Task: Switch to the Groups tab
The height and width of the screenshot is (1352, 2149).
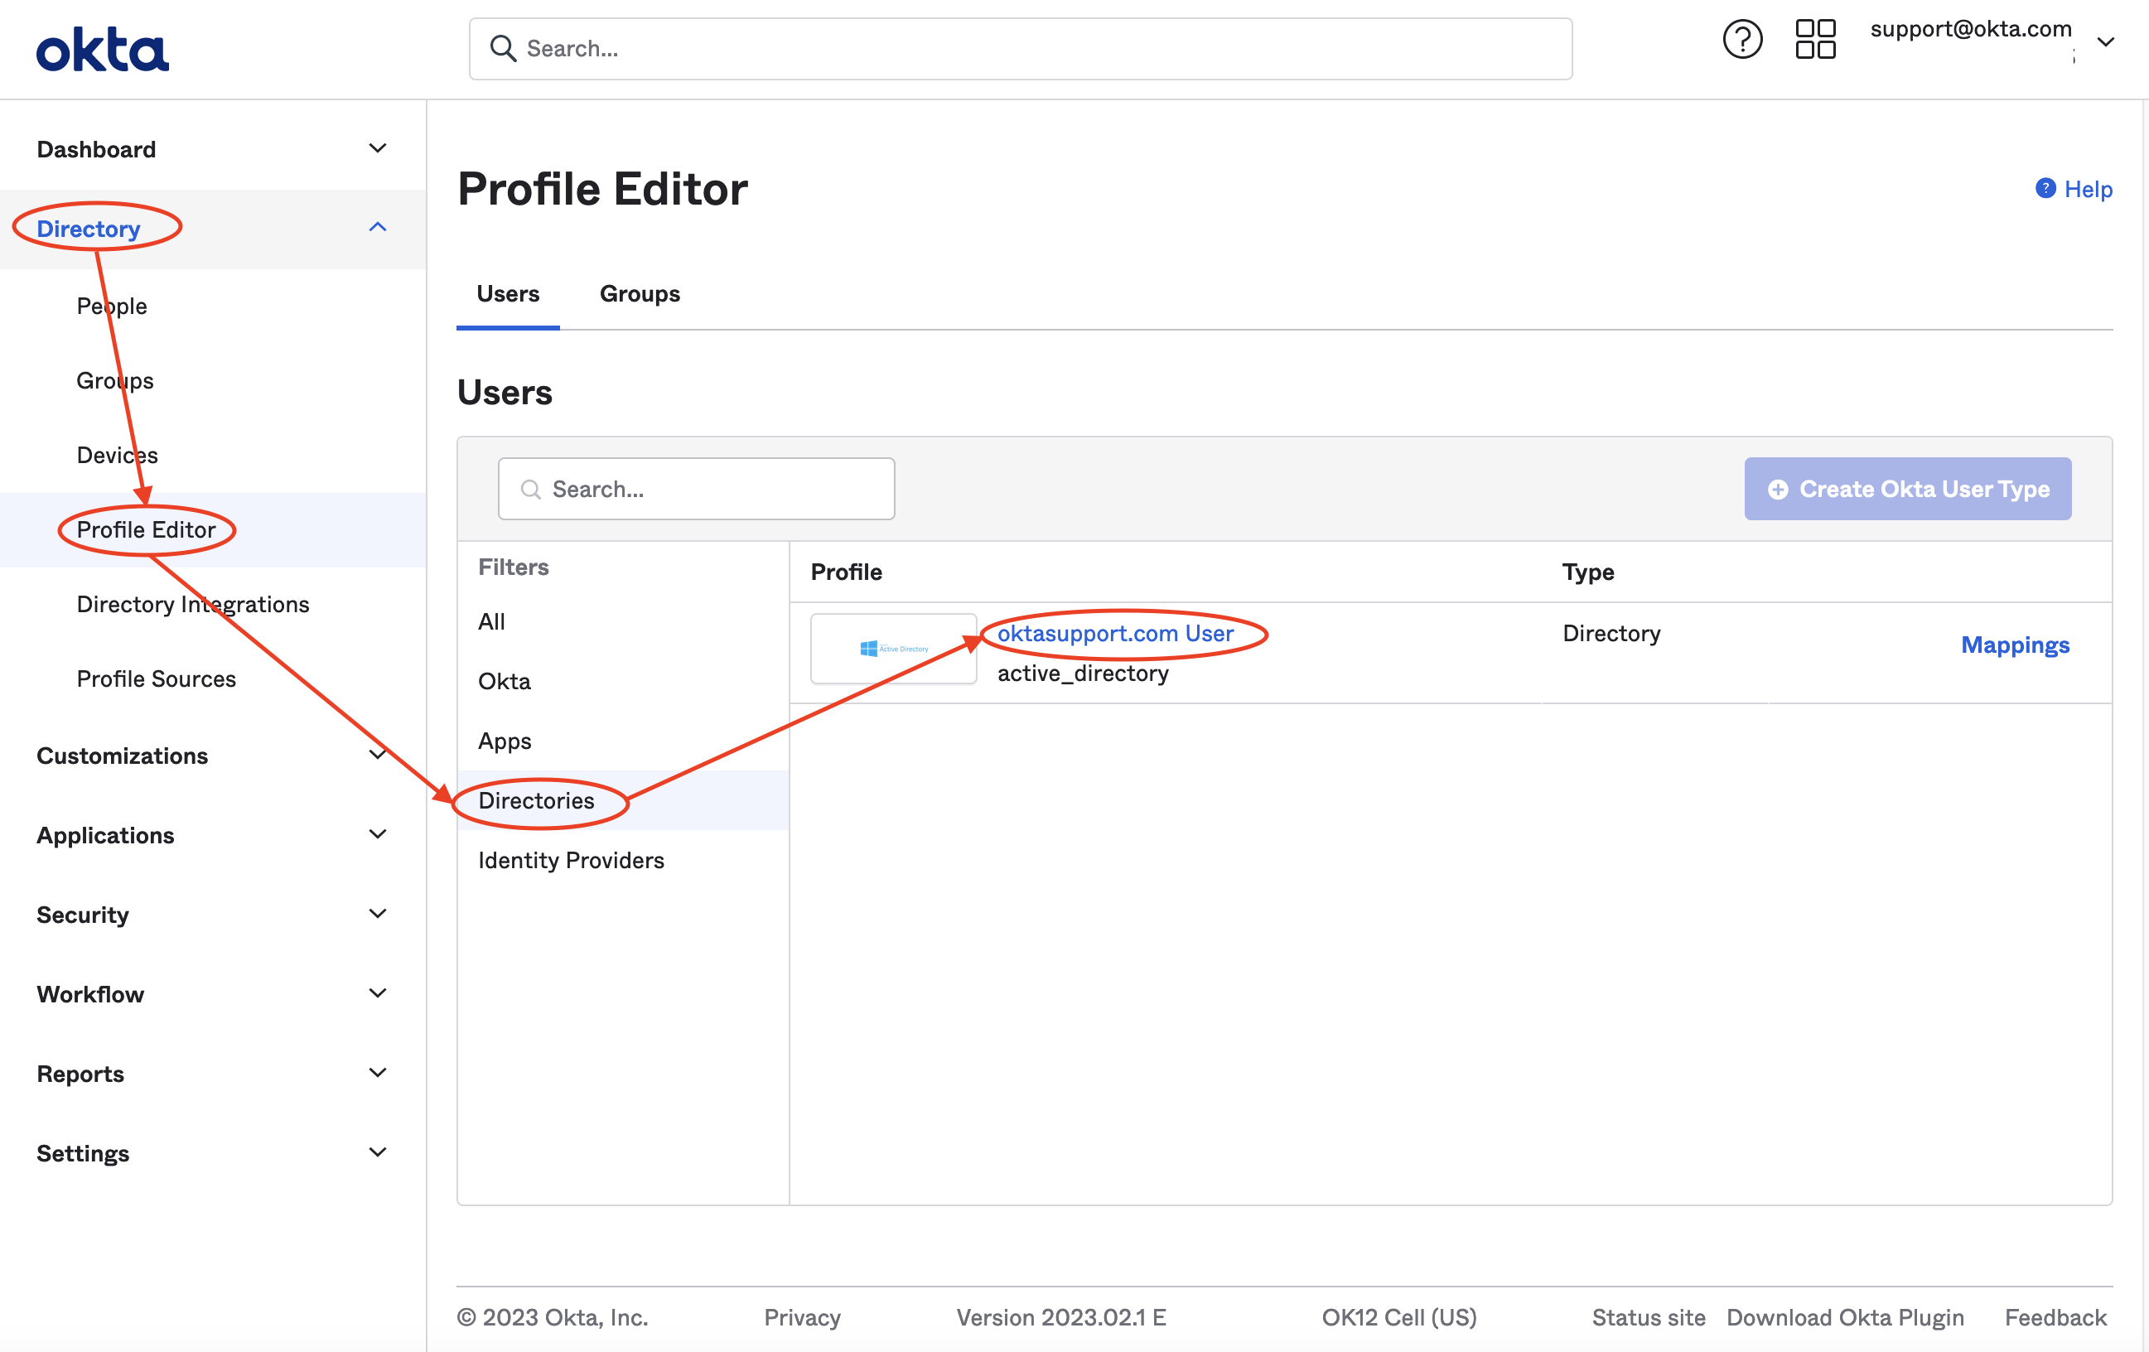Action: 639,292
